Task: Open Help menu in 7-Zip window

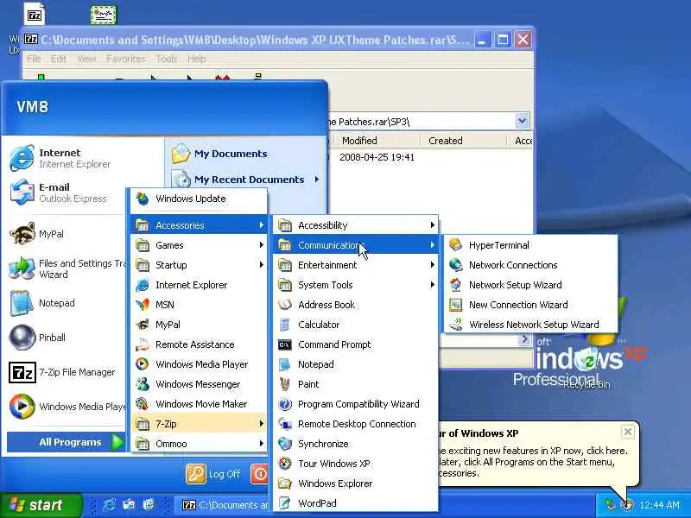Action: click(x=197, y=59)
